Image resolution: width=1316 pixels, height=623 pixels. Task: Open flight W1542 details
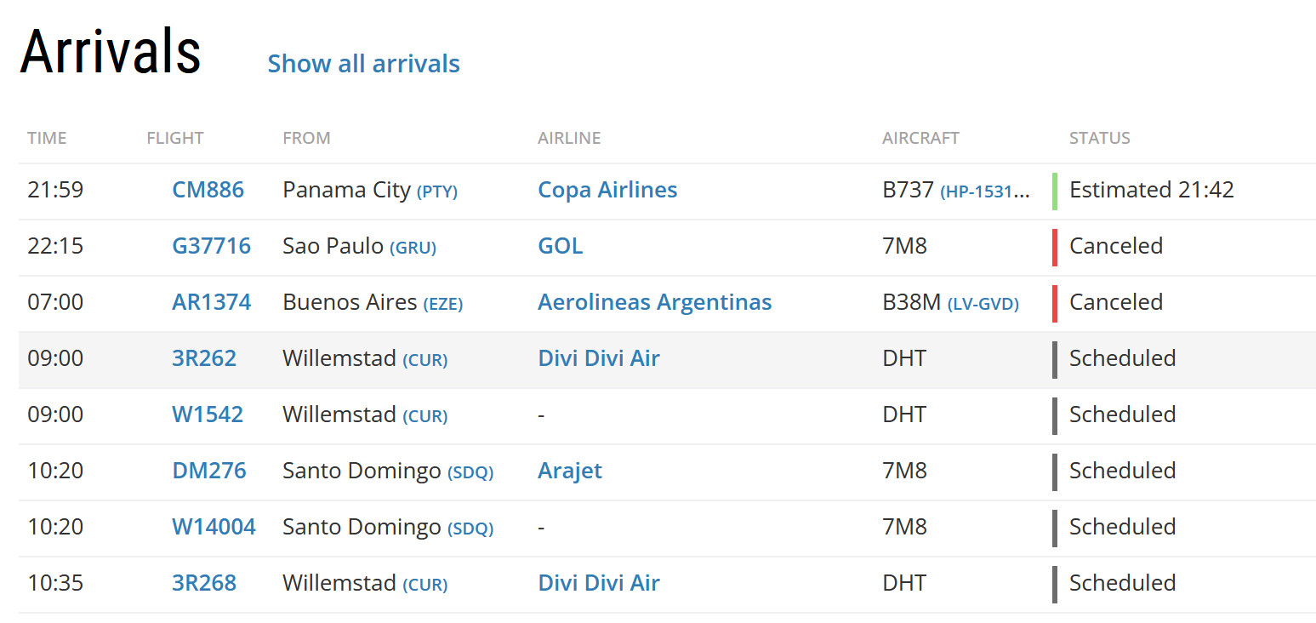pyautogui.click(x=208, y=414)
